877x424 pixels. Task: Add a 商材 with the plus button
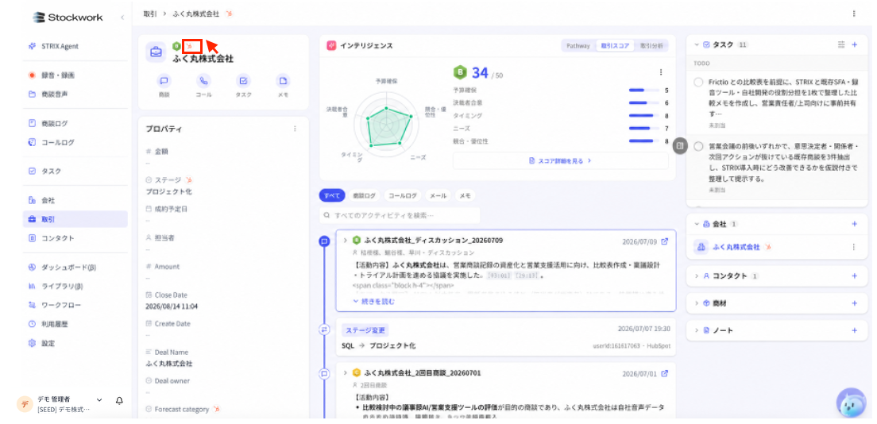855,303
